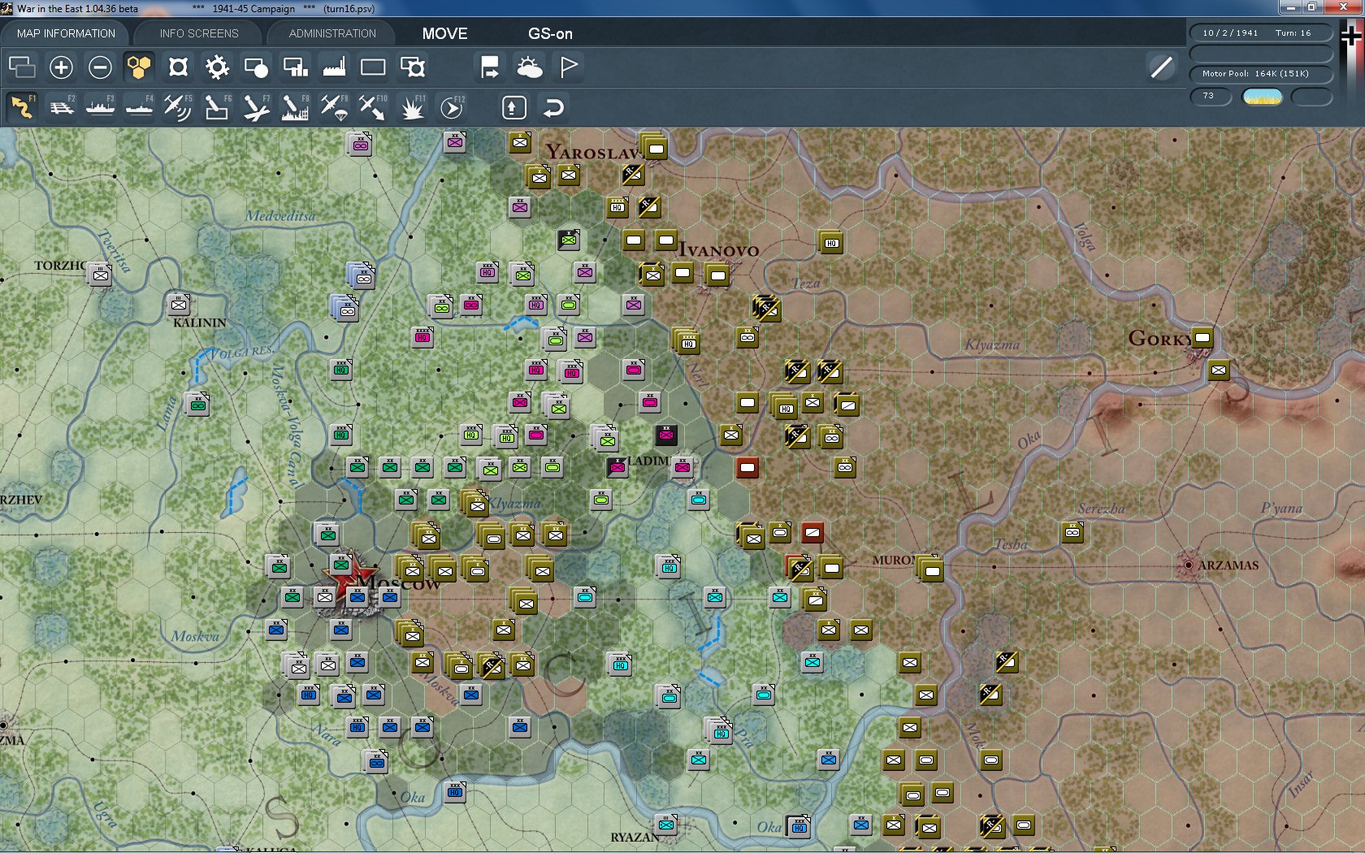Image resolution: width=1365 pixels, height=853 pixels.
Task: Toggle the rectangle-with-circle overlay icon
Action: pos(256,67)
